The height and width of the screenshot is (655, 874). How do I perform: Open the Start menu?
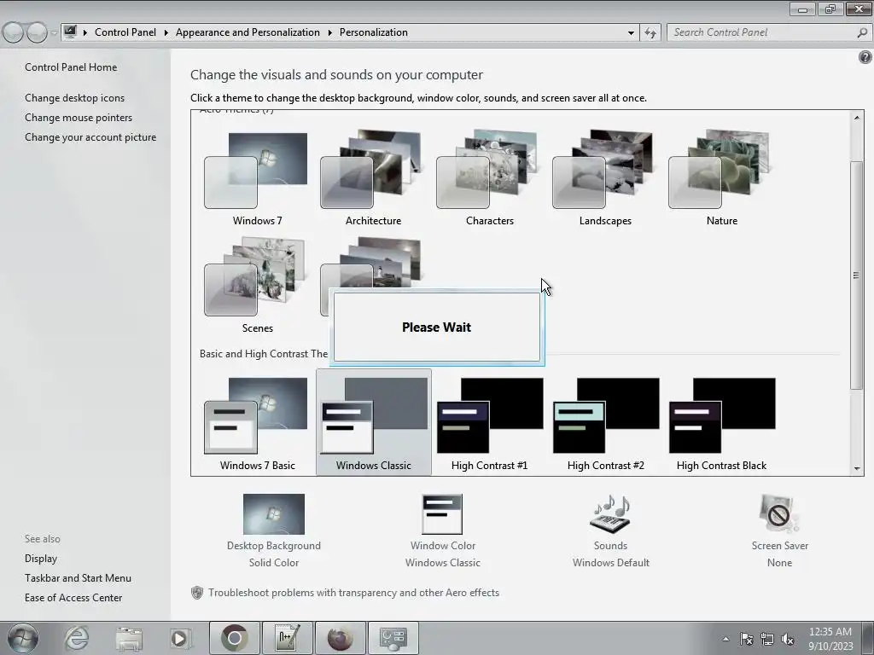point(23,638)
